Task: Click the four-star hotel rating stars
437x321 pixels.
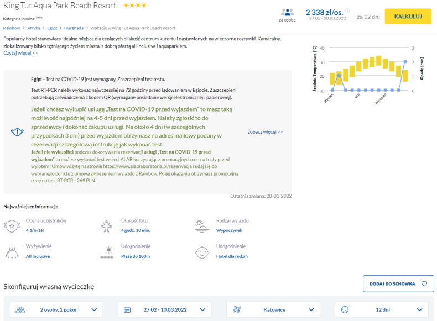Action: pos(135,6)
